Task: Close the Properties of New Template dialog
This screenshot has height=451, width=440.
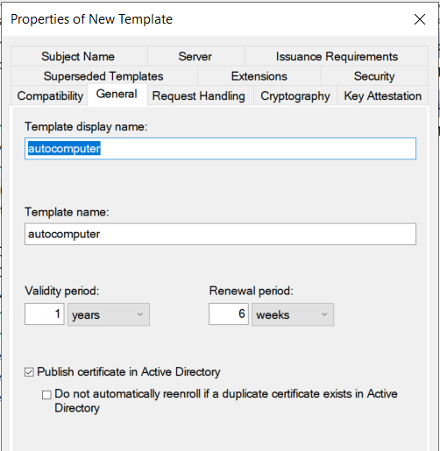Action: (x=420, y=19)
